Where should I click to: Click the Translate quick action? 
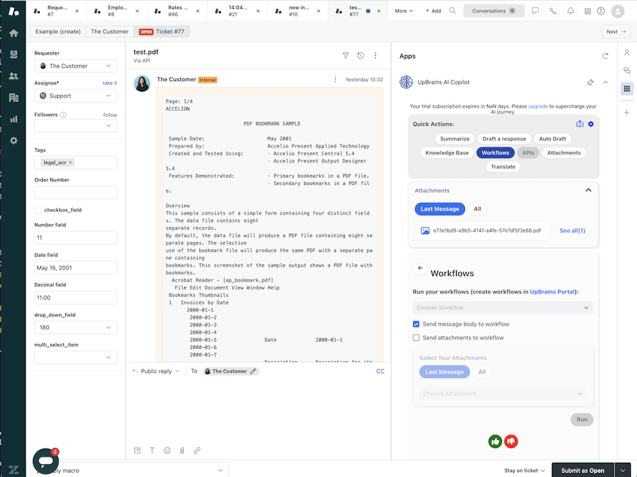pyautogui.click(x=503, y=166)
